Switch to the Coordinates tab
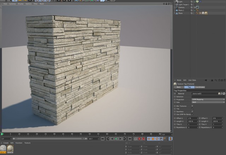Image resolution: width=226 pixels, height=155 pixels. pyautogui.click(x=200, y=87)
